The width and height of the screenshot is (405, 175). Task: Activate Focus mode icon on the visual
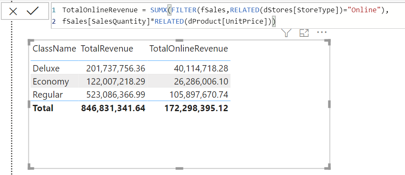[x=304, y=33]
